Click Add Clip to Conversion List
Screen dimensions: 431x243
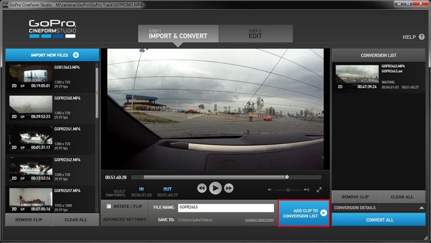click(304, 213)
